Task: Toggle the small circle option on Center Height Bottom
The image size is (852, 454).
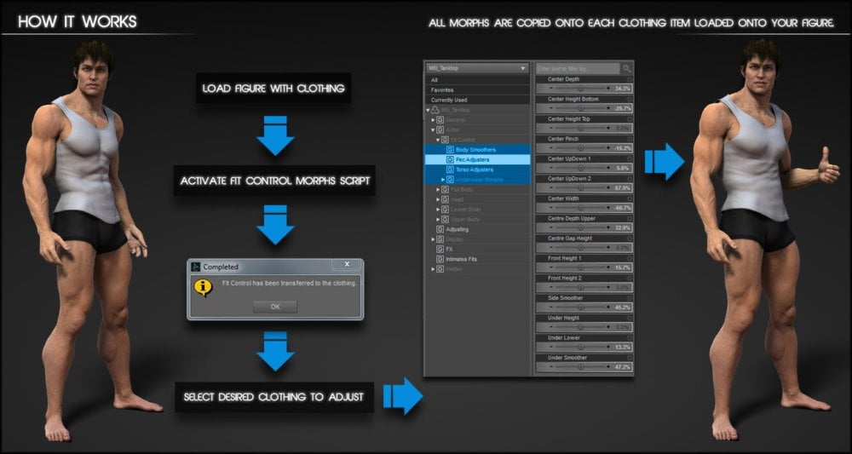Action: [630, 100]
